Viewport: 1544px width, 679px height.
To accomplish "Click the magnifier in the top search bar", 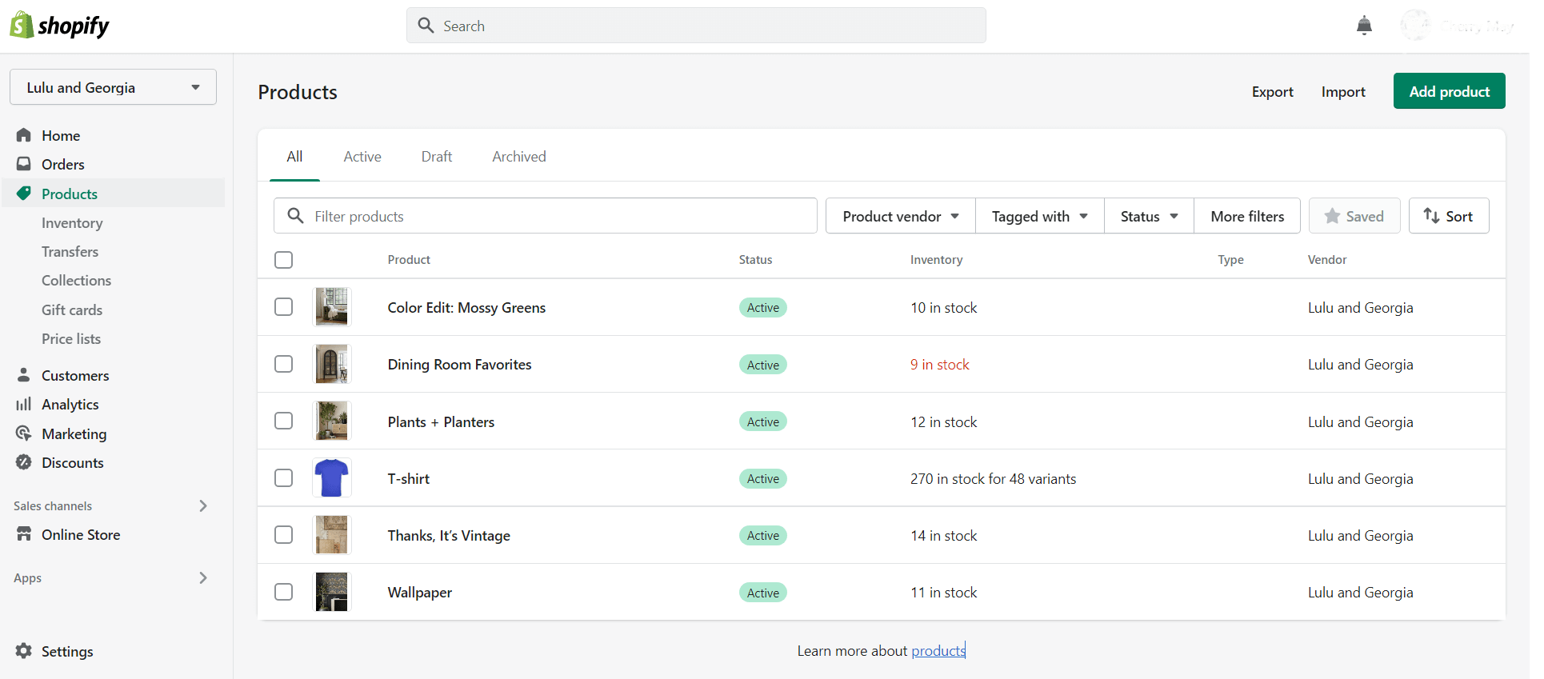I will (x=426, y=26).
